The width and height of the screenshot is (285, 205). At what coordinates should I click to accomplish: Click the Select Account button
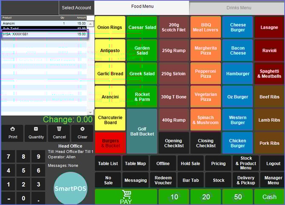77,8
